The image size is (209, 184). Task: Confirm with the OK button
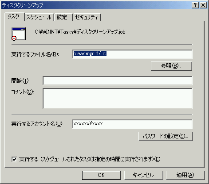(x=101, y=175)
